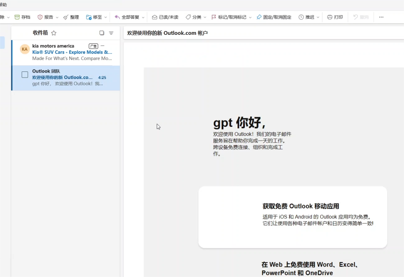Open the toolbar more options ellipsis
This screenshot has width=404, height=277.
(381, 17)
